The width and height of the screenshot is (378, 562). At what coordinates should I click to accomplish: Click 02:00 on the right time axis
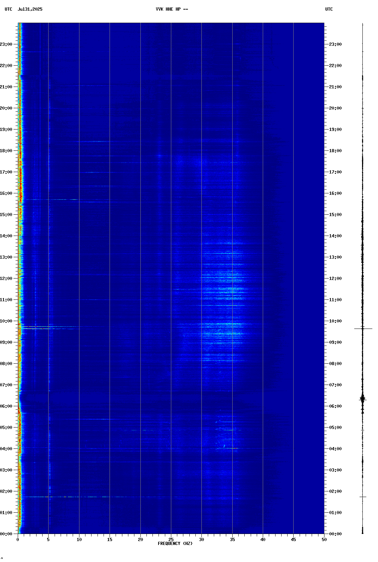335,491
